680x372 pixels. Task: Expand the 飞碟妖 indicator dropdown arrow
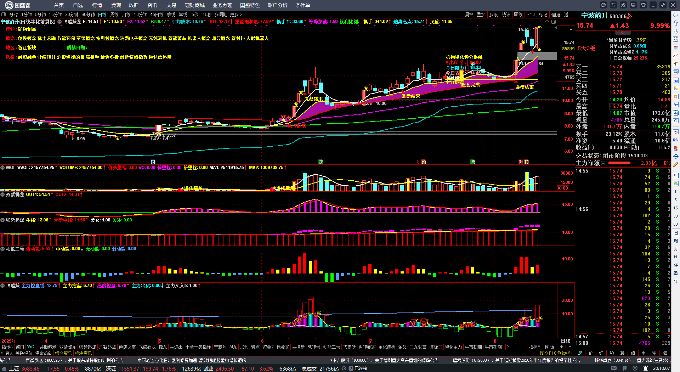[x=2, y=286]
